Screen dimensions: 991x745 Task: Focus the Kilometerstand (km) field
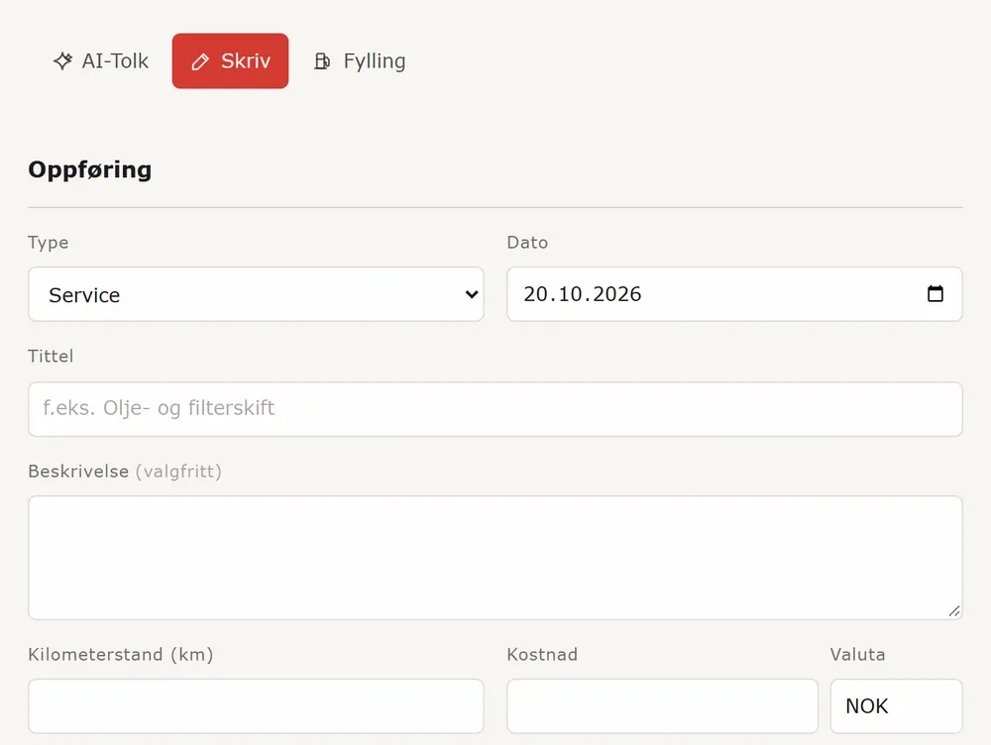click(x=256, y=705)
